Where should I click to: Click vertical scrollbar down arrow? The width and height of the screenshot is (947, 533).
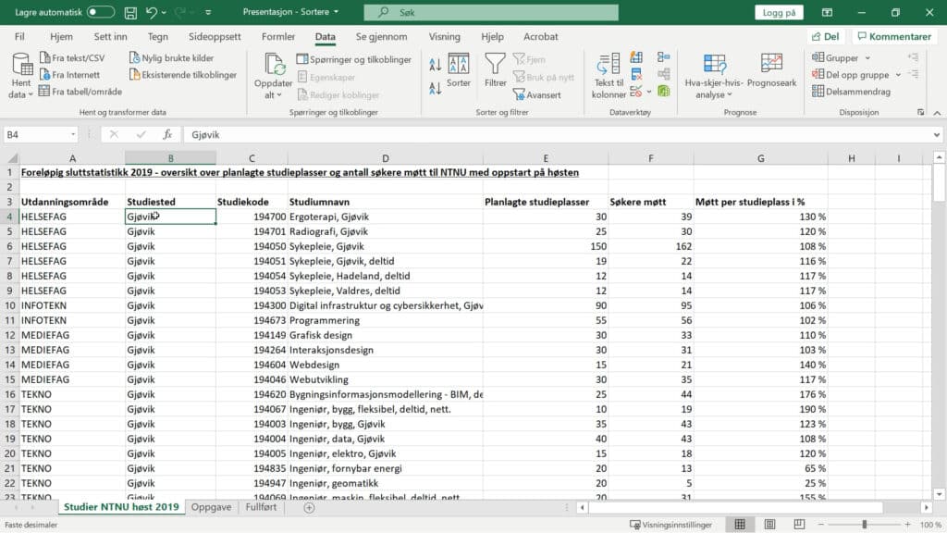[940, 494]
